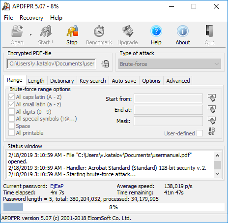228x223 pixels.
Task: Switch to the Advanced tab
Action: pos(178,81)
